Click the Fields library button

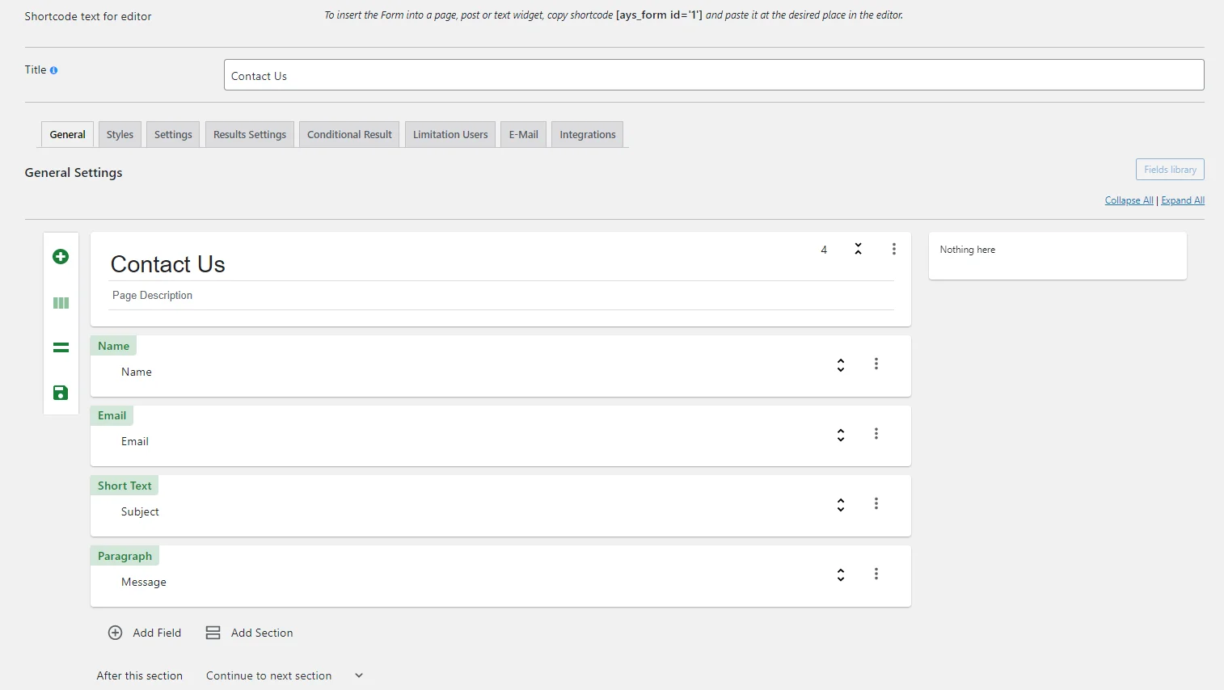click(x=1170, y=170)
